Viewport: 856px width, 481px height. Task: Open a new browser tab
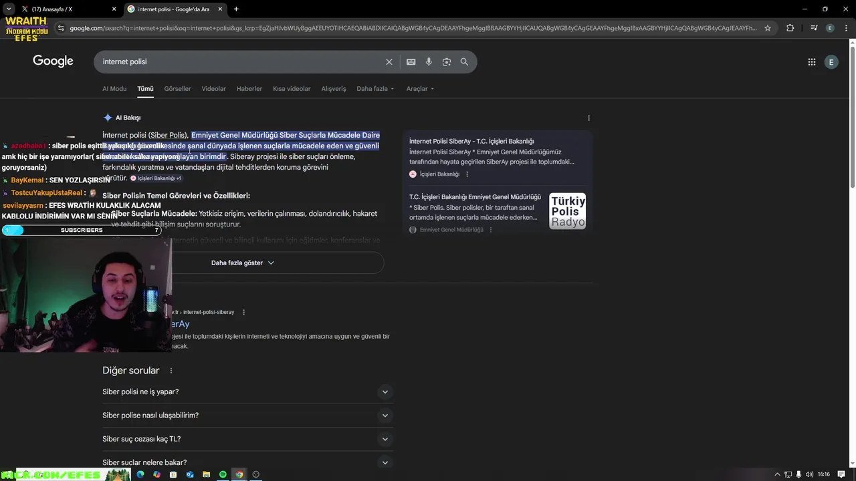236,9
